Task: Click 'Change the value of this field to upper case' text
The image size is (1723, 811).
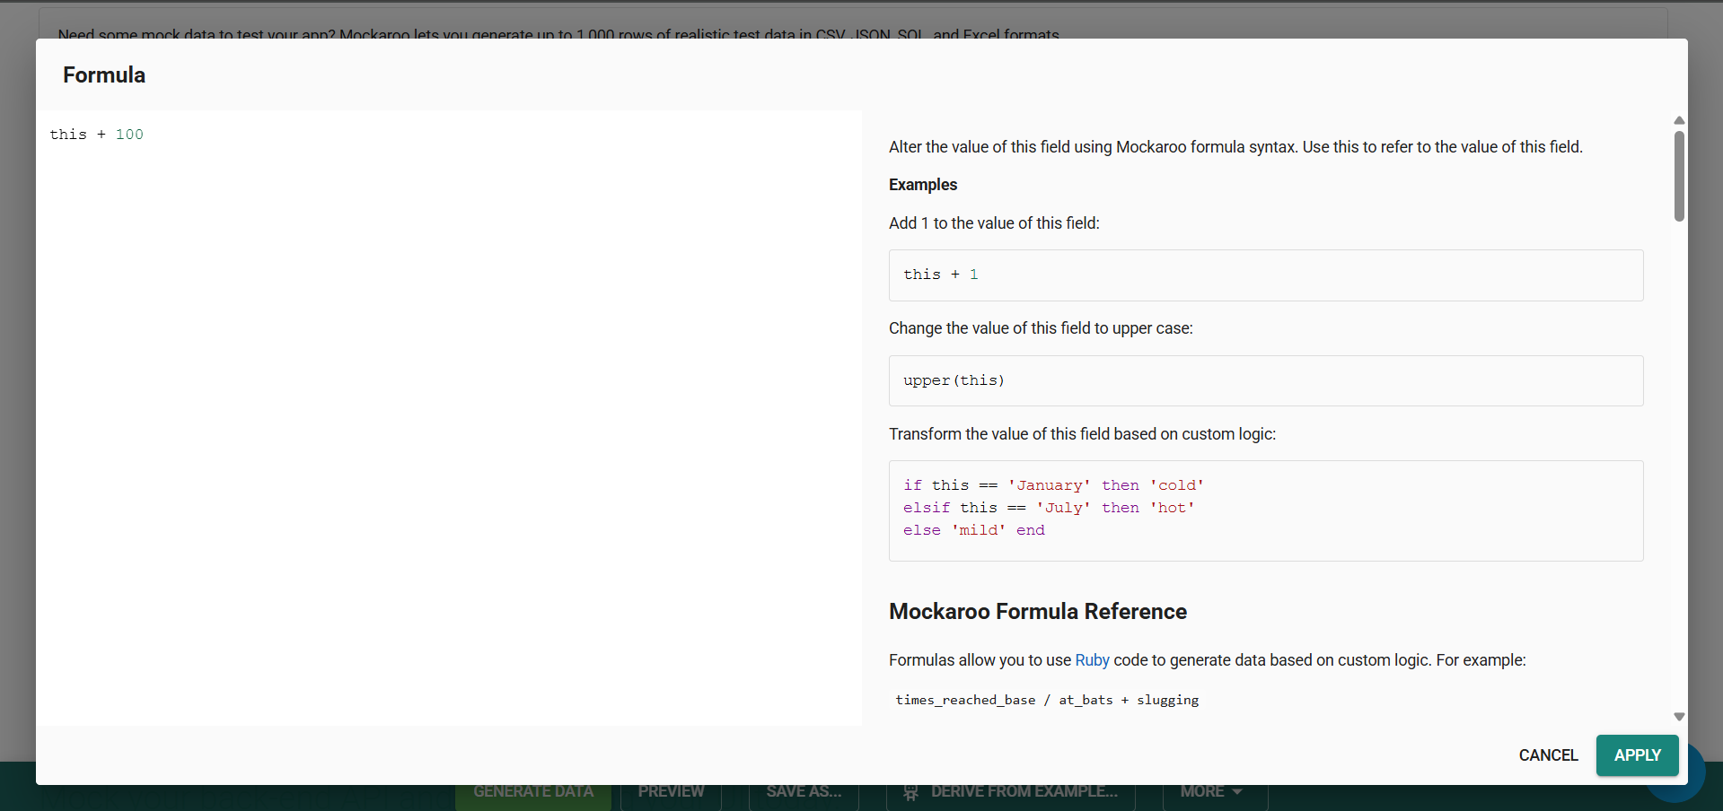Action: tap(1041, 328)
